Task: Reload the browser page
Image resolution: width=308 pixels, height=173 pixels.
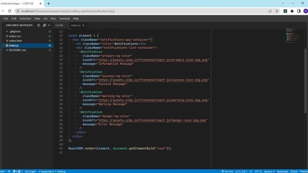Action: (10, 11)
